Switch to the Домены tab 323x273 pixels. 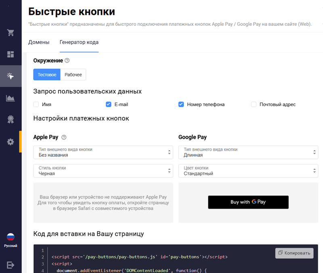tap(39, 42)
